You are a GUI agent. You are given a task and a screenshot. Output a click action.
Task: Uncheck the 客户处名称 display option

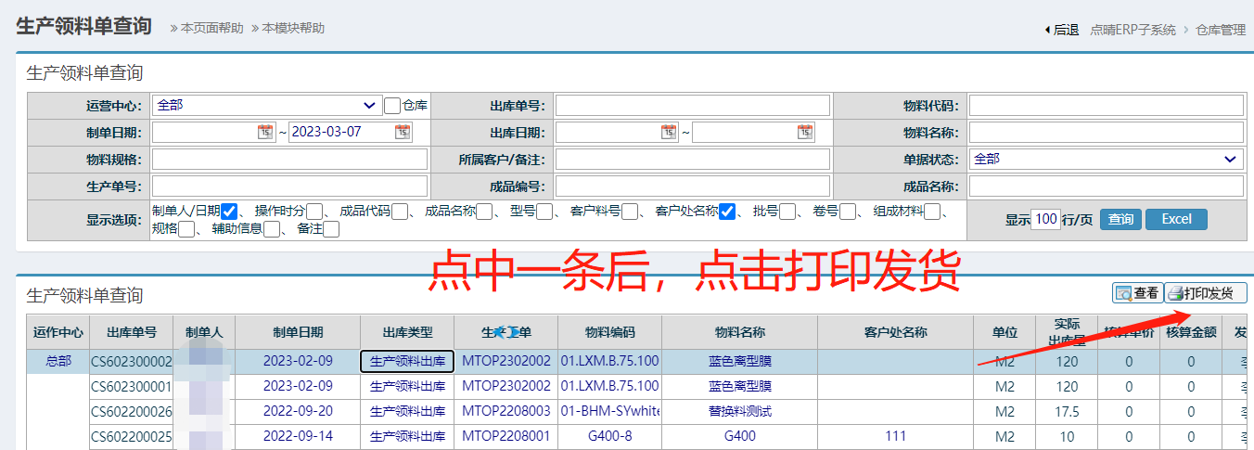tap(727, 212)
